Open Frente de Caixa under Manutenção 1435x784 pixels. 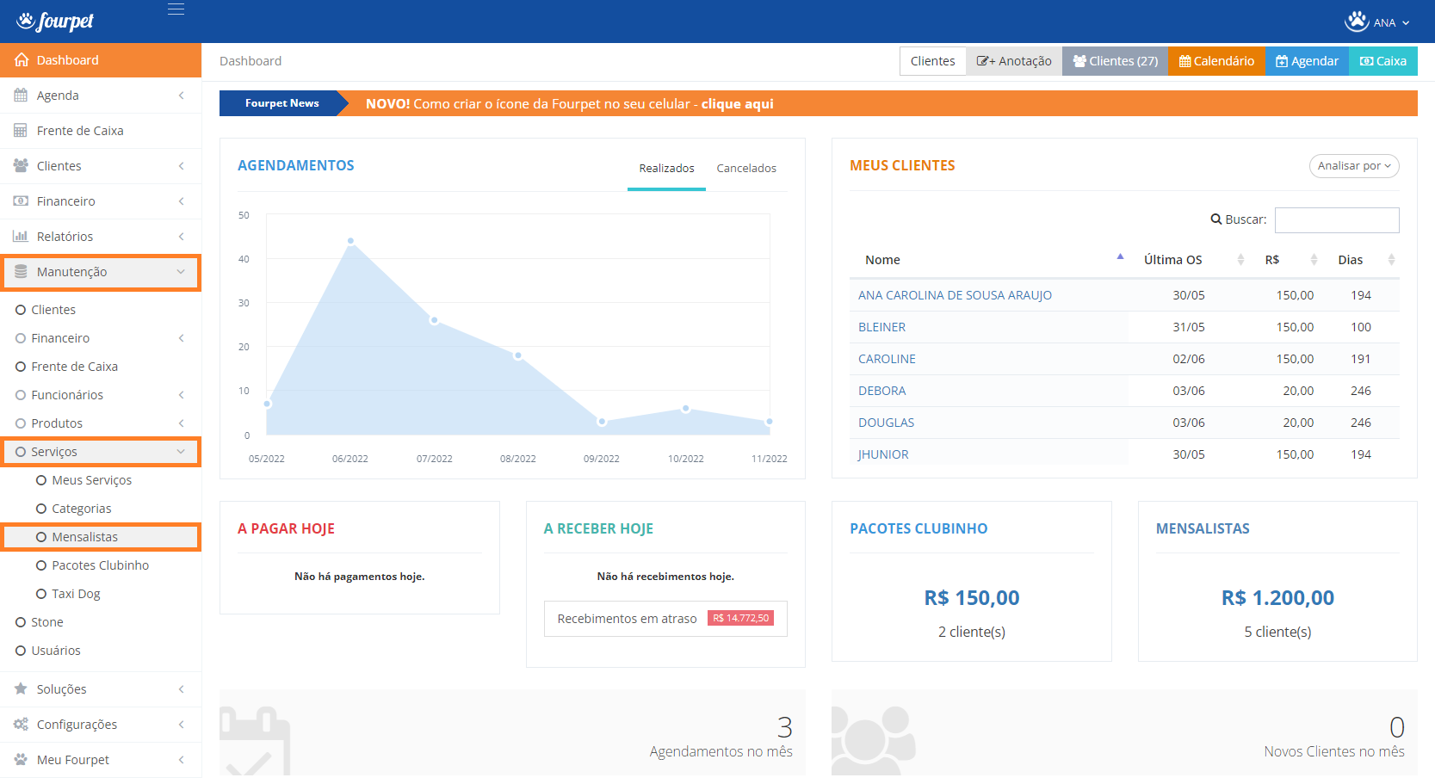click(66, 367)
